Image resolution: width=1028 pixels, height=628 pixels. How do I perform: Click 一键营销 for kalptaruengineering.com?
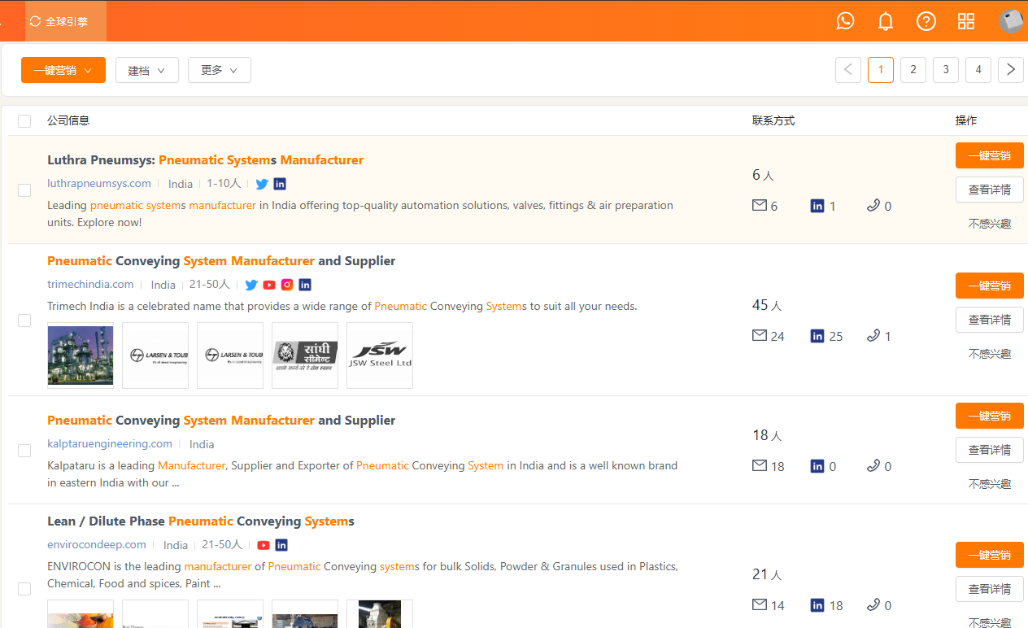tap(990, 416)
